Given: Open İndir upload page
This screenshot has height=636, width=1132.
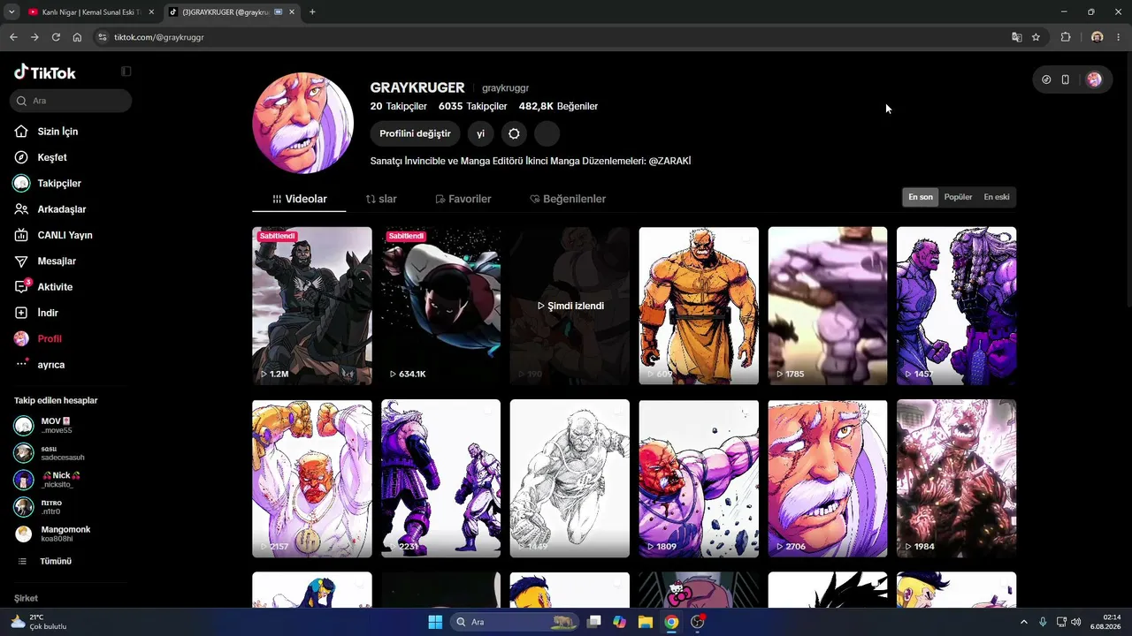Looking at the screenshot, I should [48, 313].
